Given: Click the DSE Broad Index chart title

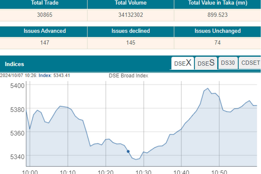Looking at the screenshot, I should (128, 76).
